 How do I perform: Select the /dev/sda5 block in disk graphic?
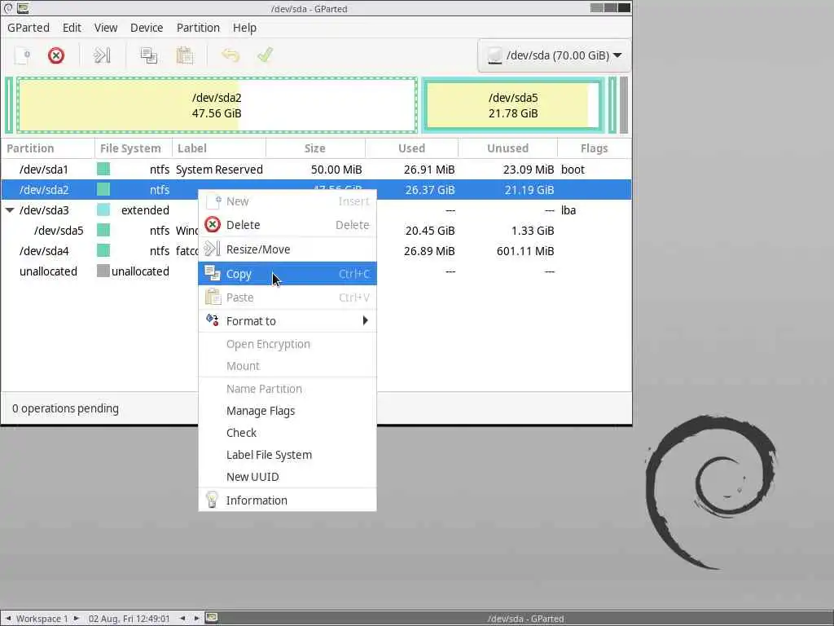point(513,105)
